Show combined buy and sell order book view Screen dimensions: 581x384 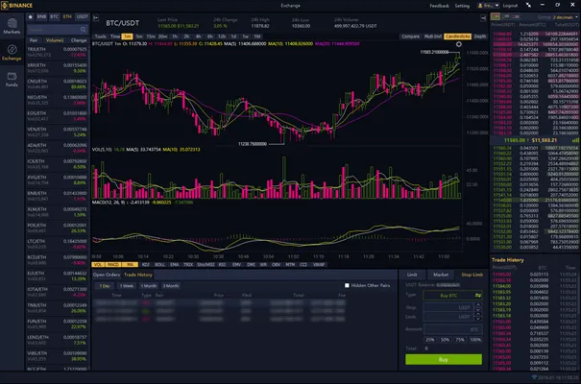(x=496, y=16)
